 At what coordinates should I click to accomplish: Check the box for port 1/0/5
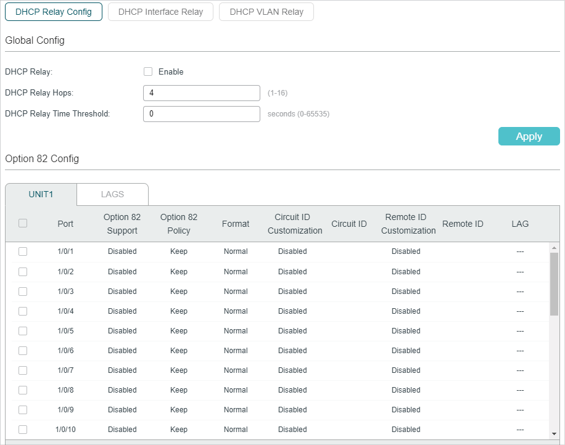click(x=23, y=331)
